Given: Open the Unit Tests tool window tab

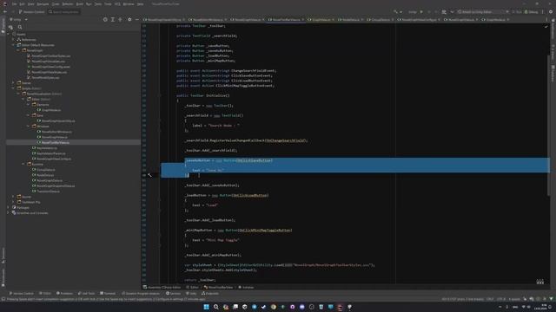Looking at the screenshot, I should (x=87, y=293).
